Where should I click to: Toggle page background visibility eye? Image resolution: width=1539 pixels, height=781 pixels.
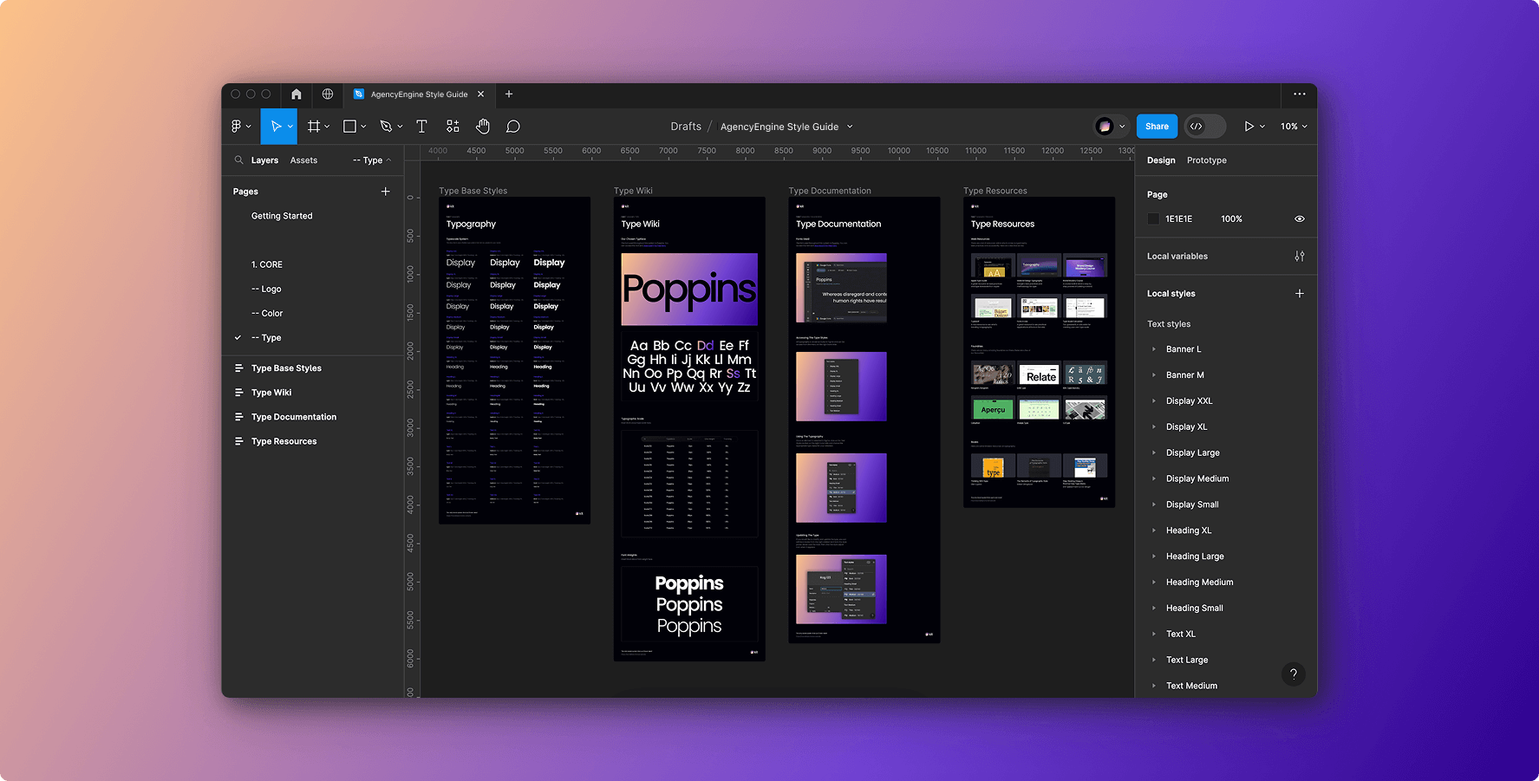click(x=1299, y=219)
